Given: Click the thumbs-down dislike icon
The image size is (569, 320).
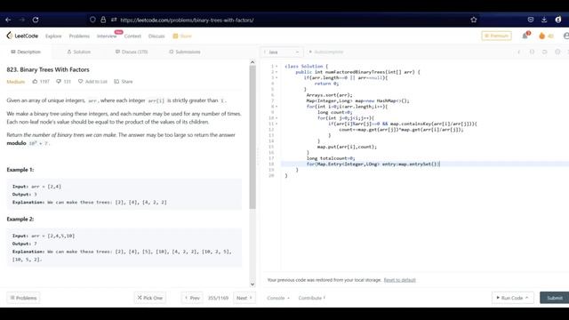Looking at the screenshot, I should (x=59, y=81).
